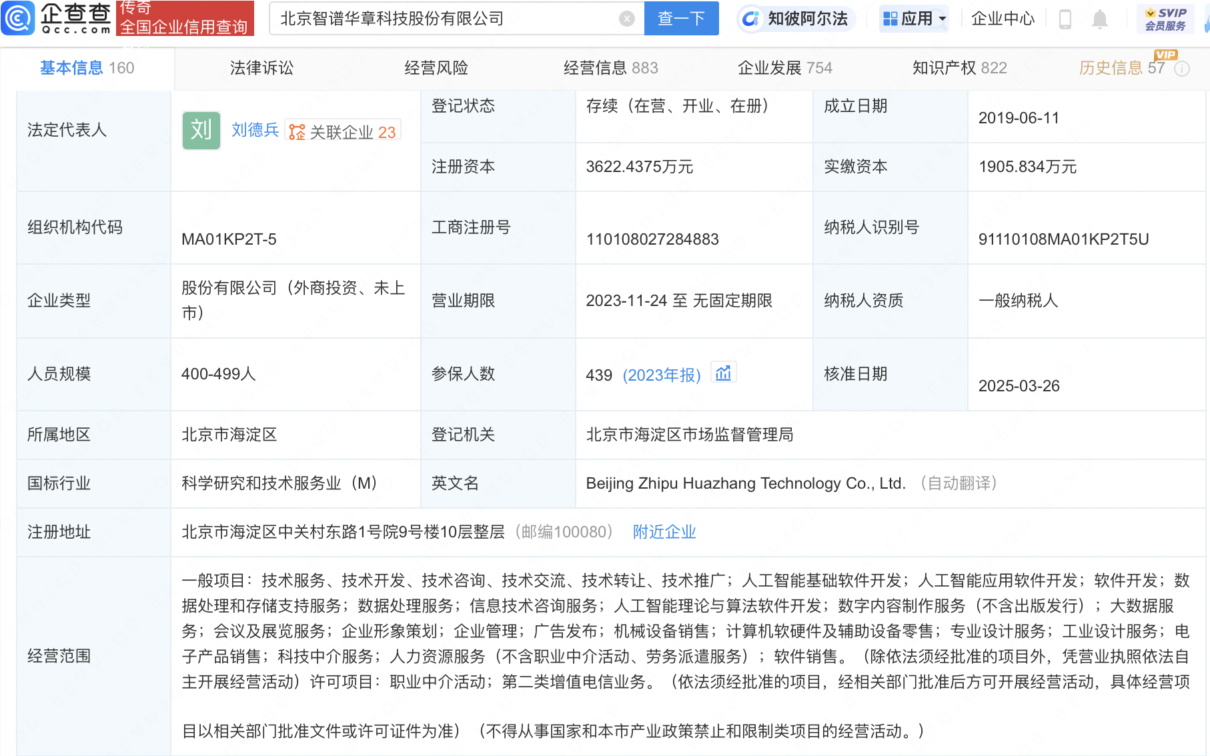The height and width of the screenshot is (756, 1210).
Task: Open the 历史信息 57 VIP tab
Action: click(1122, 68)
